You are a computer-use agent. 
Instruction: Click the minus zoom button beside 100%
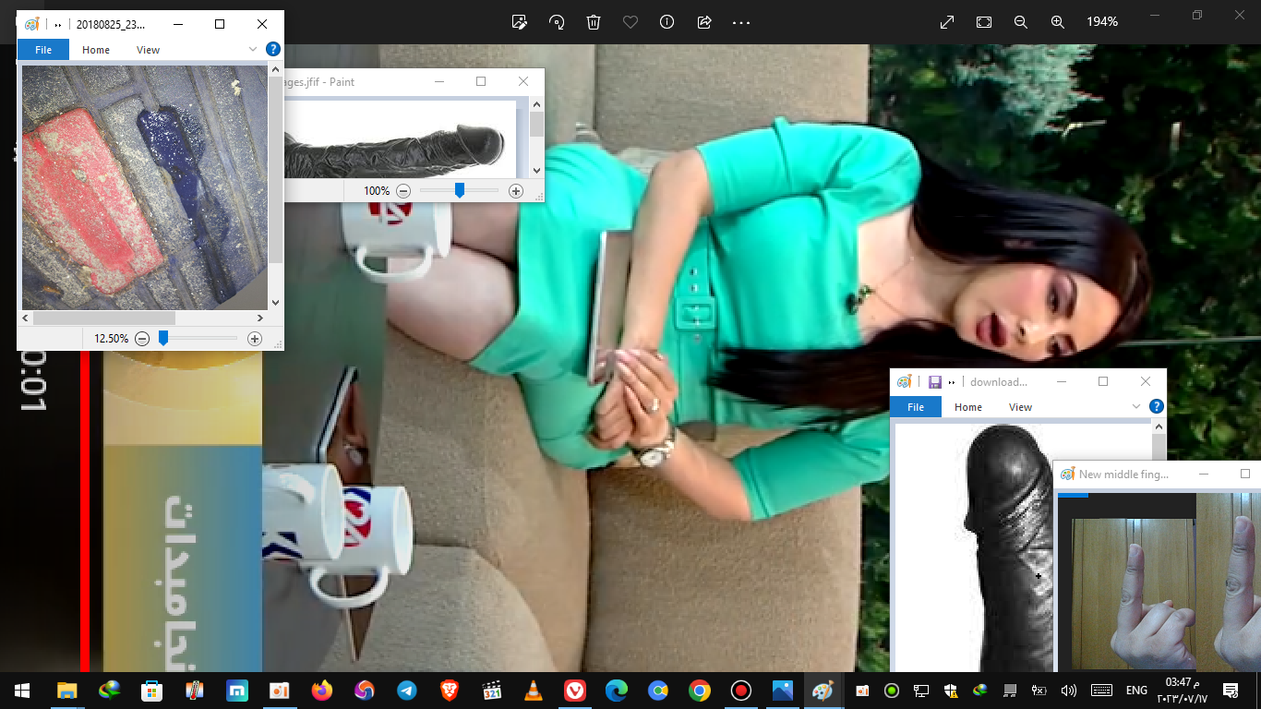click(x=403, y=191)
